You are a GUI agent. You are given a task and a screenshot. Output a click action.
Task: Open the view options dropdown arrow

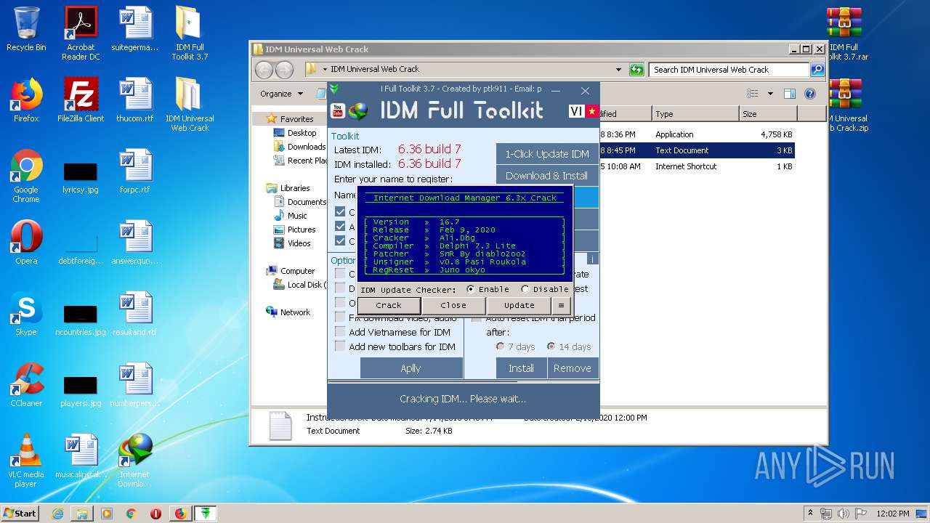pos(770,94)
